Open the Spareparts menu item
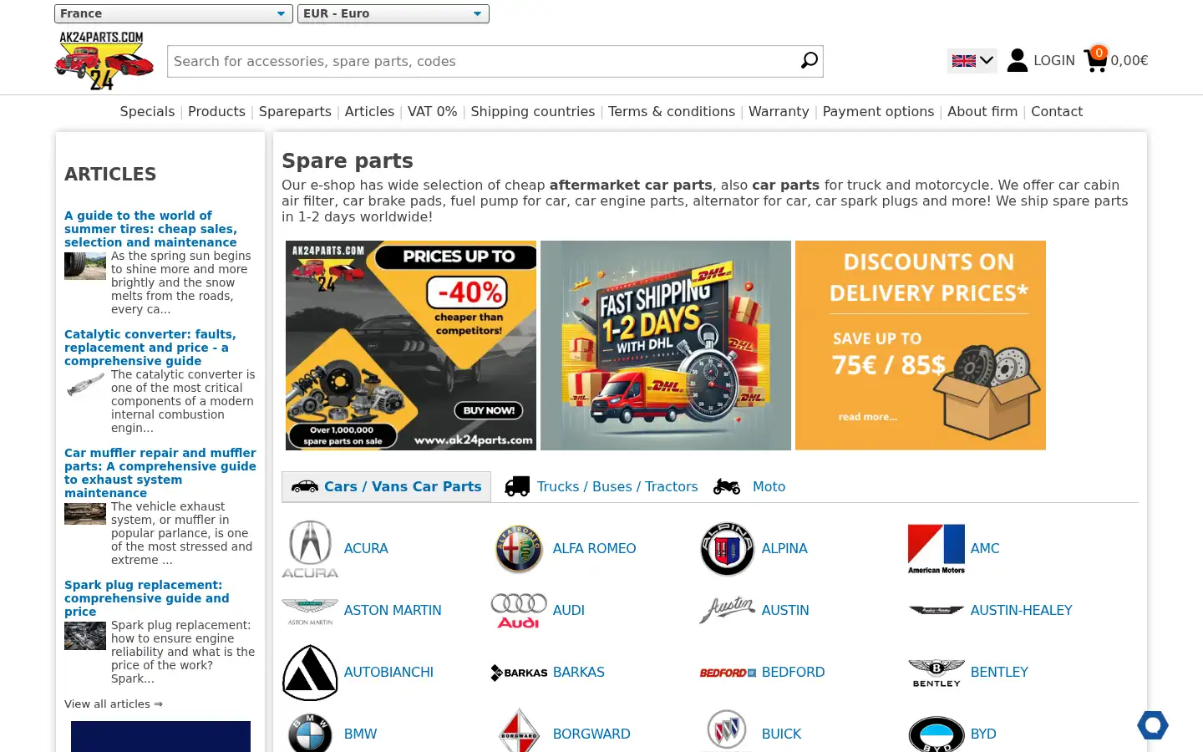Viewport: 1203px width, 752px height. tap(295, 111)
